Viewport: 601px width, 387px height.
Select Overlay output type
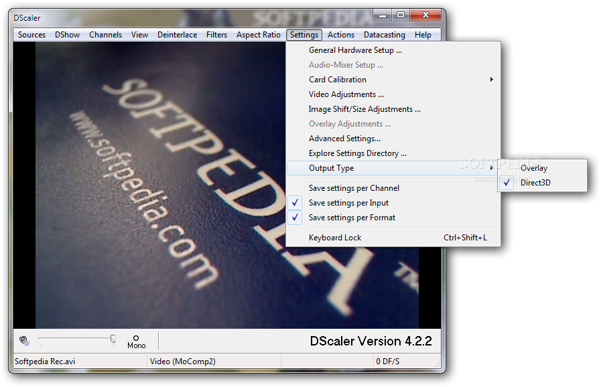(x=542, y=168)
